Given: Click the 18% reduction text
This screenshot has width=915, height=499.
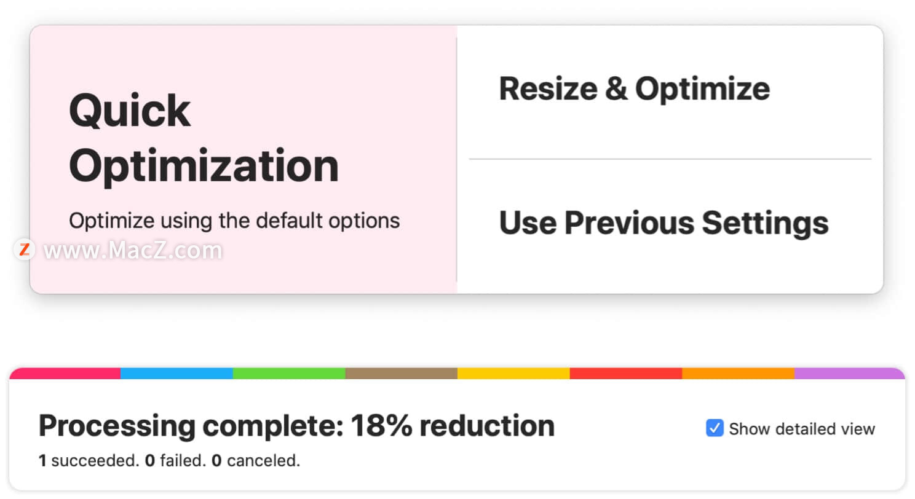Looking at the screenshot, I should [x=453, y=425].
